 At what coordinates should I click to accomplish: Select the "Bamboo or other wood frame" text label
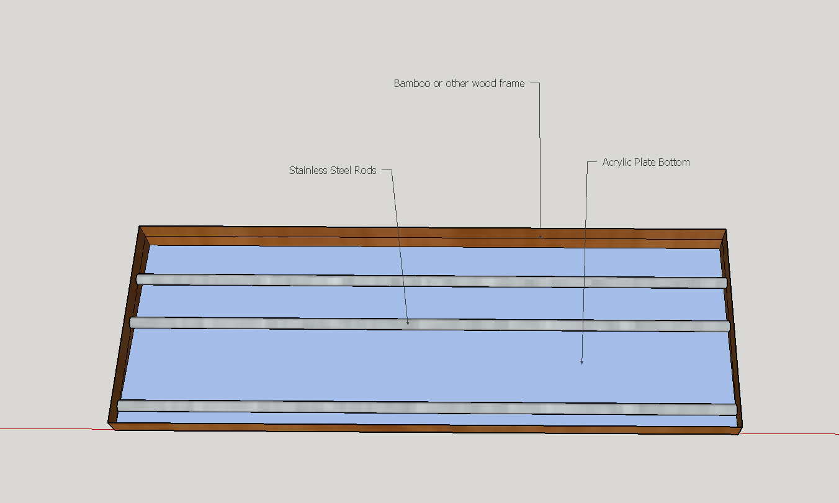[459, 83]
